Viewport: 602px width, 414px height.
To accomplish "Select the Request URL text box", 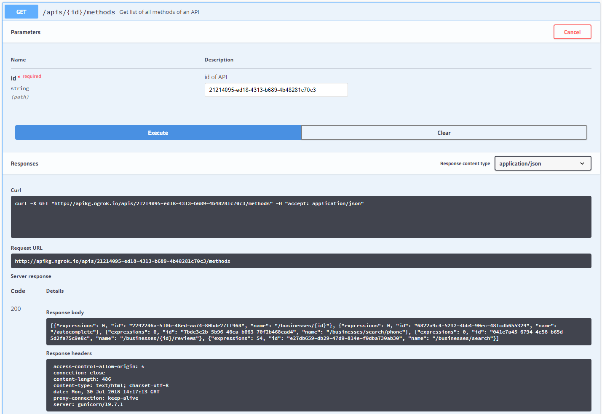I will (301, 261).
